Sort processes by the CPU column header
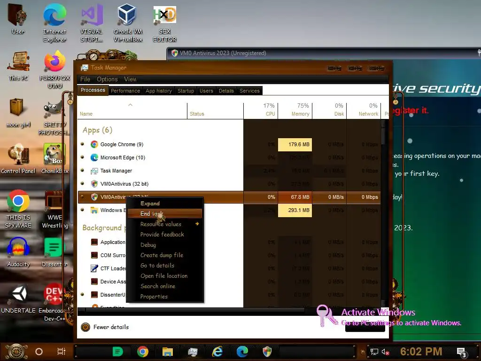481x361 pixels. pyautogui.click(x=261, y=110)
